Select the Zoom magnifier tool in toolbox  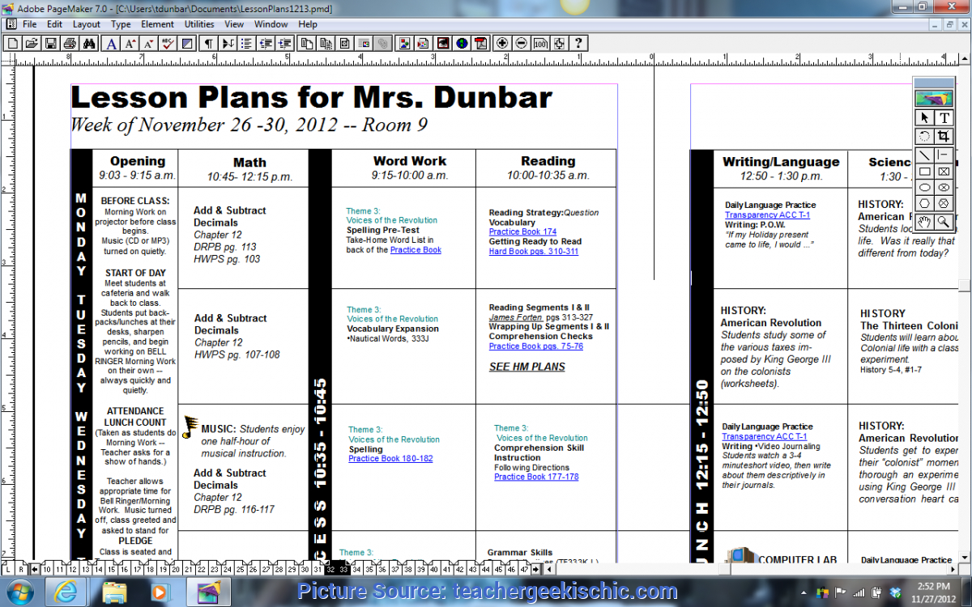point(944,222)
